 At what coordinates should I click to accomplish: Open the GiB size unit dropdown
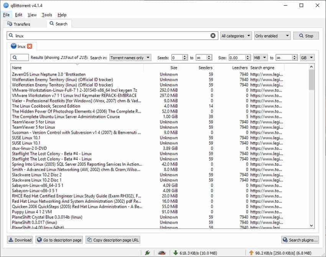pyautogui.click(x=307, y=58)
